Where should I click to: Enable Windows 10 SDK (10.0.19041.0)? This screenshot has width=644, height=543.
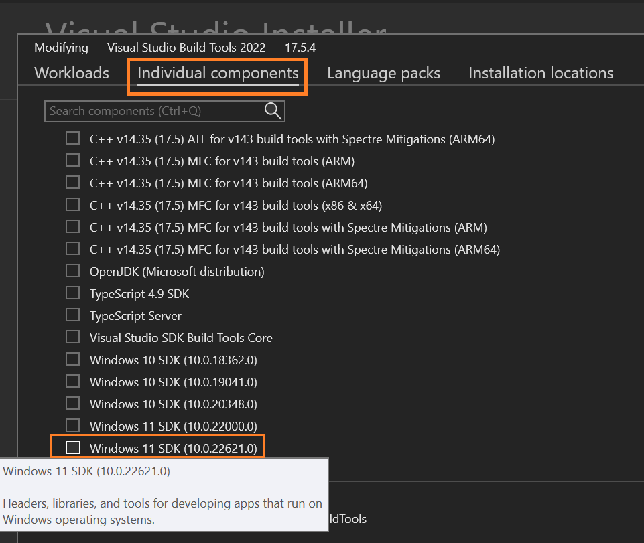coord(73,381)
